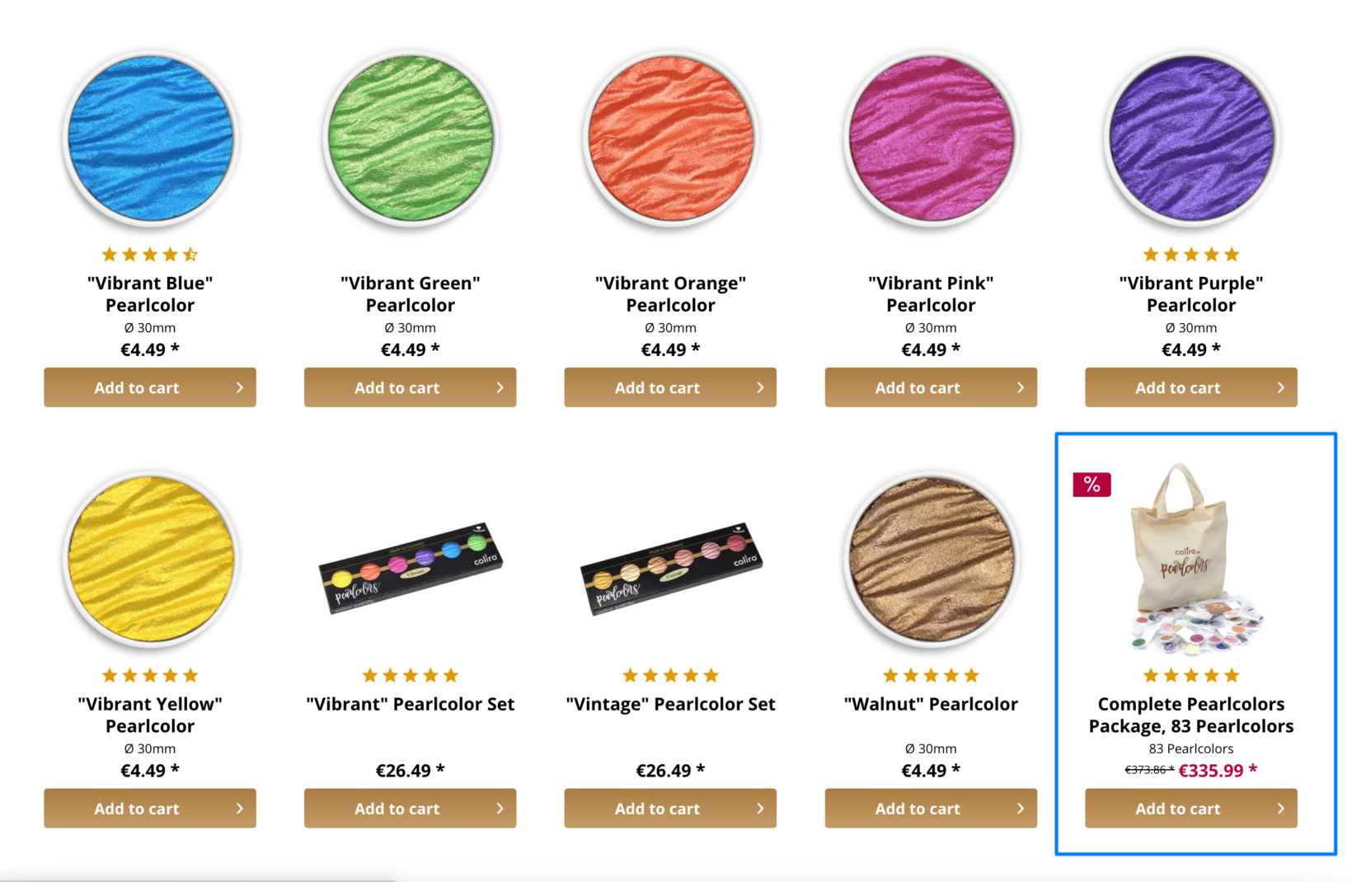Select the five-star rating under Vibrant Purple

[x=1190, y=254]
